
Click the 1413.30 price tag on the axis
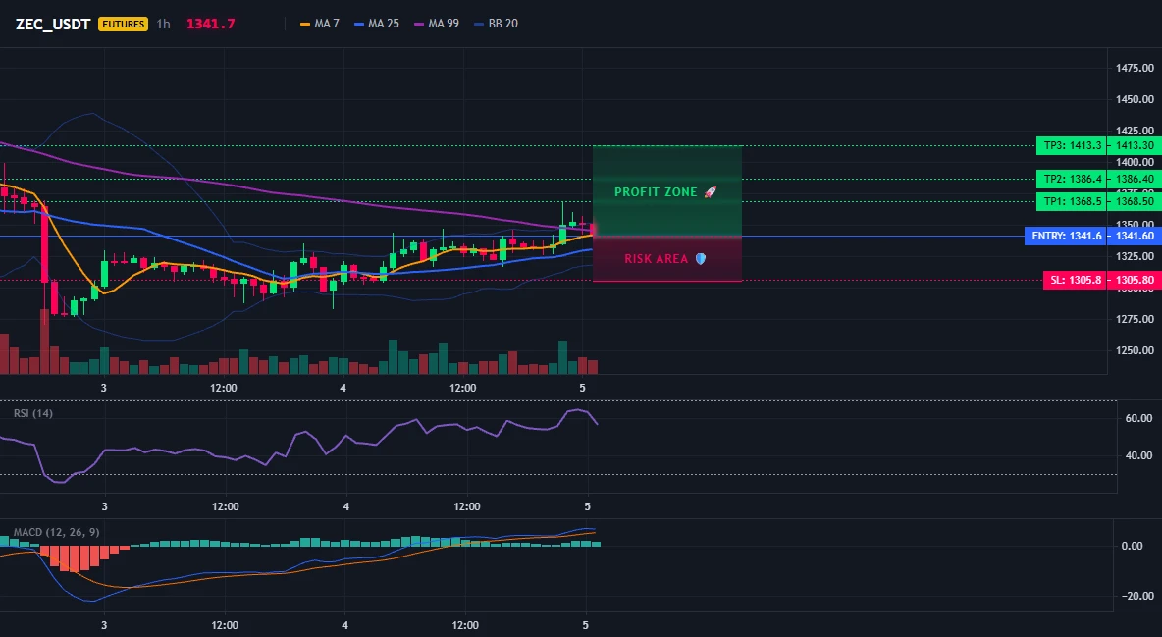(1135, 145)
